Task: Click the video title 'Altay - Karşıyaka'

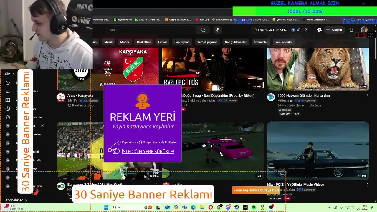Action: [x=80, y=96]
